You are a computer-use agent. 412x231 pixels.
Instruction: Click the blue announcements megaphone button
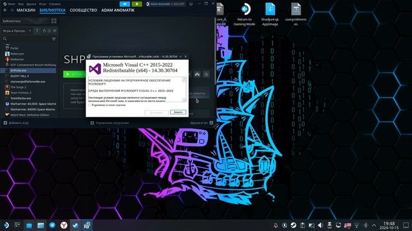point(125,4)
